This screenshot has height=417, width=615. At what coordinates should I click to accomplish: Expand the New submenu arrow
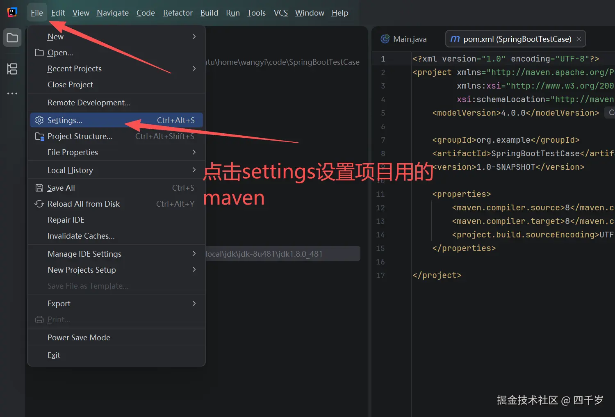(194, 36)
